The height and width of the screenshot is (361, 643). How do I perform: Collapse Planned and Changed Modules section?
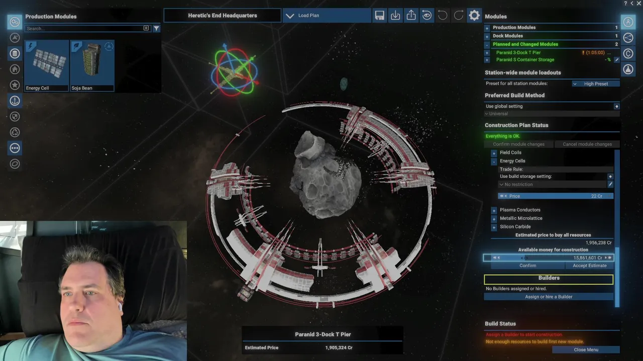pos(487,45)
